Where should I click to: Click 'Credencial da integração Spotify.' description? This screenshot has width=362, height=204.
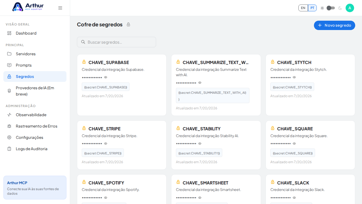tap(111, 190)
